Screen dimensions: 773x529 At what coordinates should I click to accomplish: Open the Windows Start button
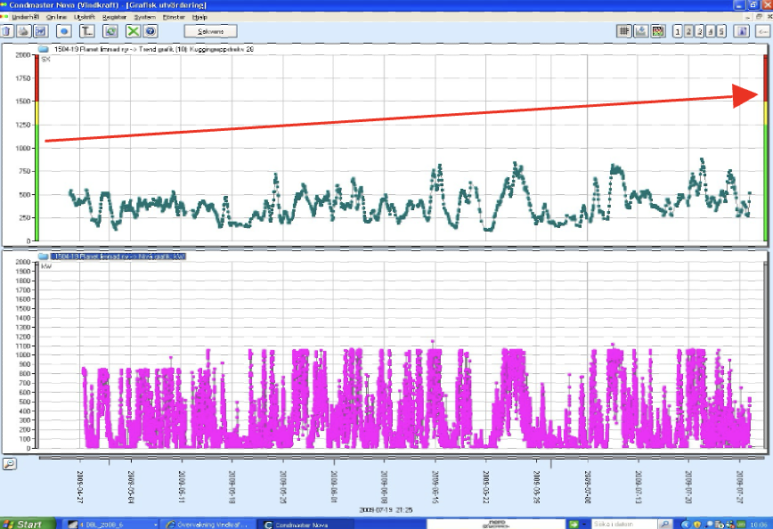click(x=23, y=523)
